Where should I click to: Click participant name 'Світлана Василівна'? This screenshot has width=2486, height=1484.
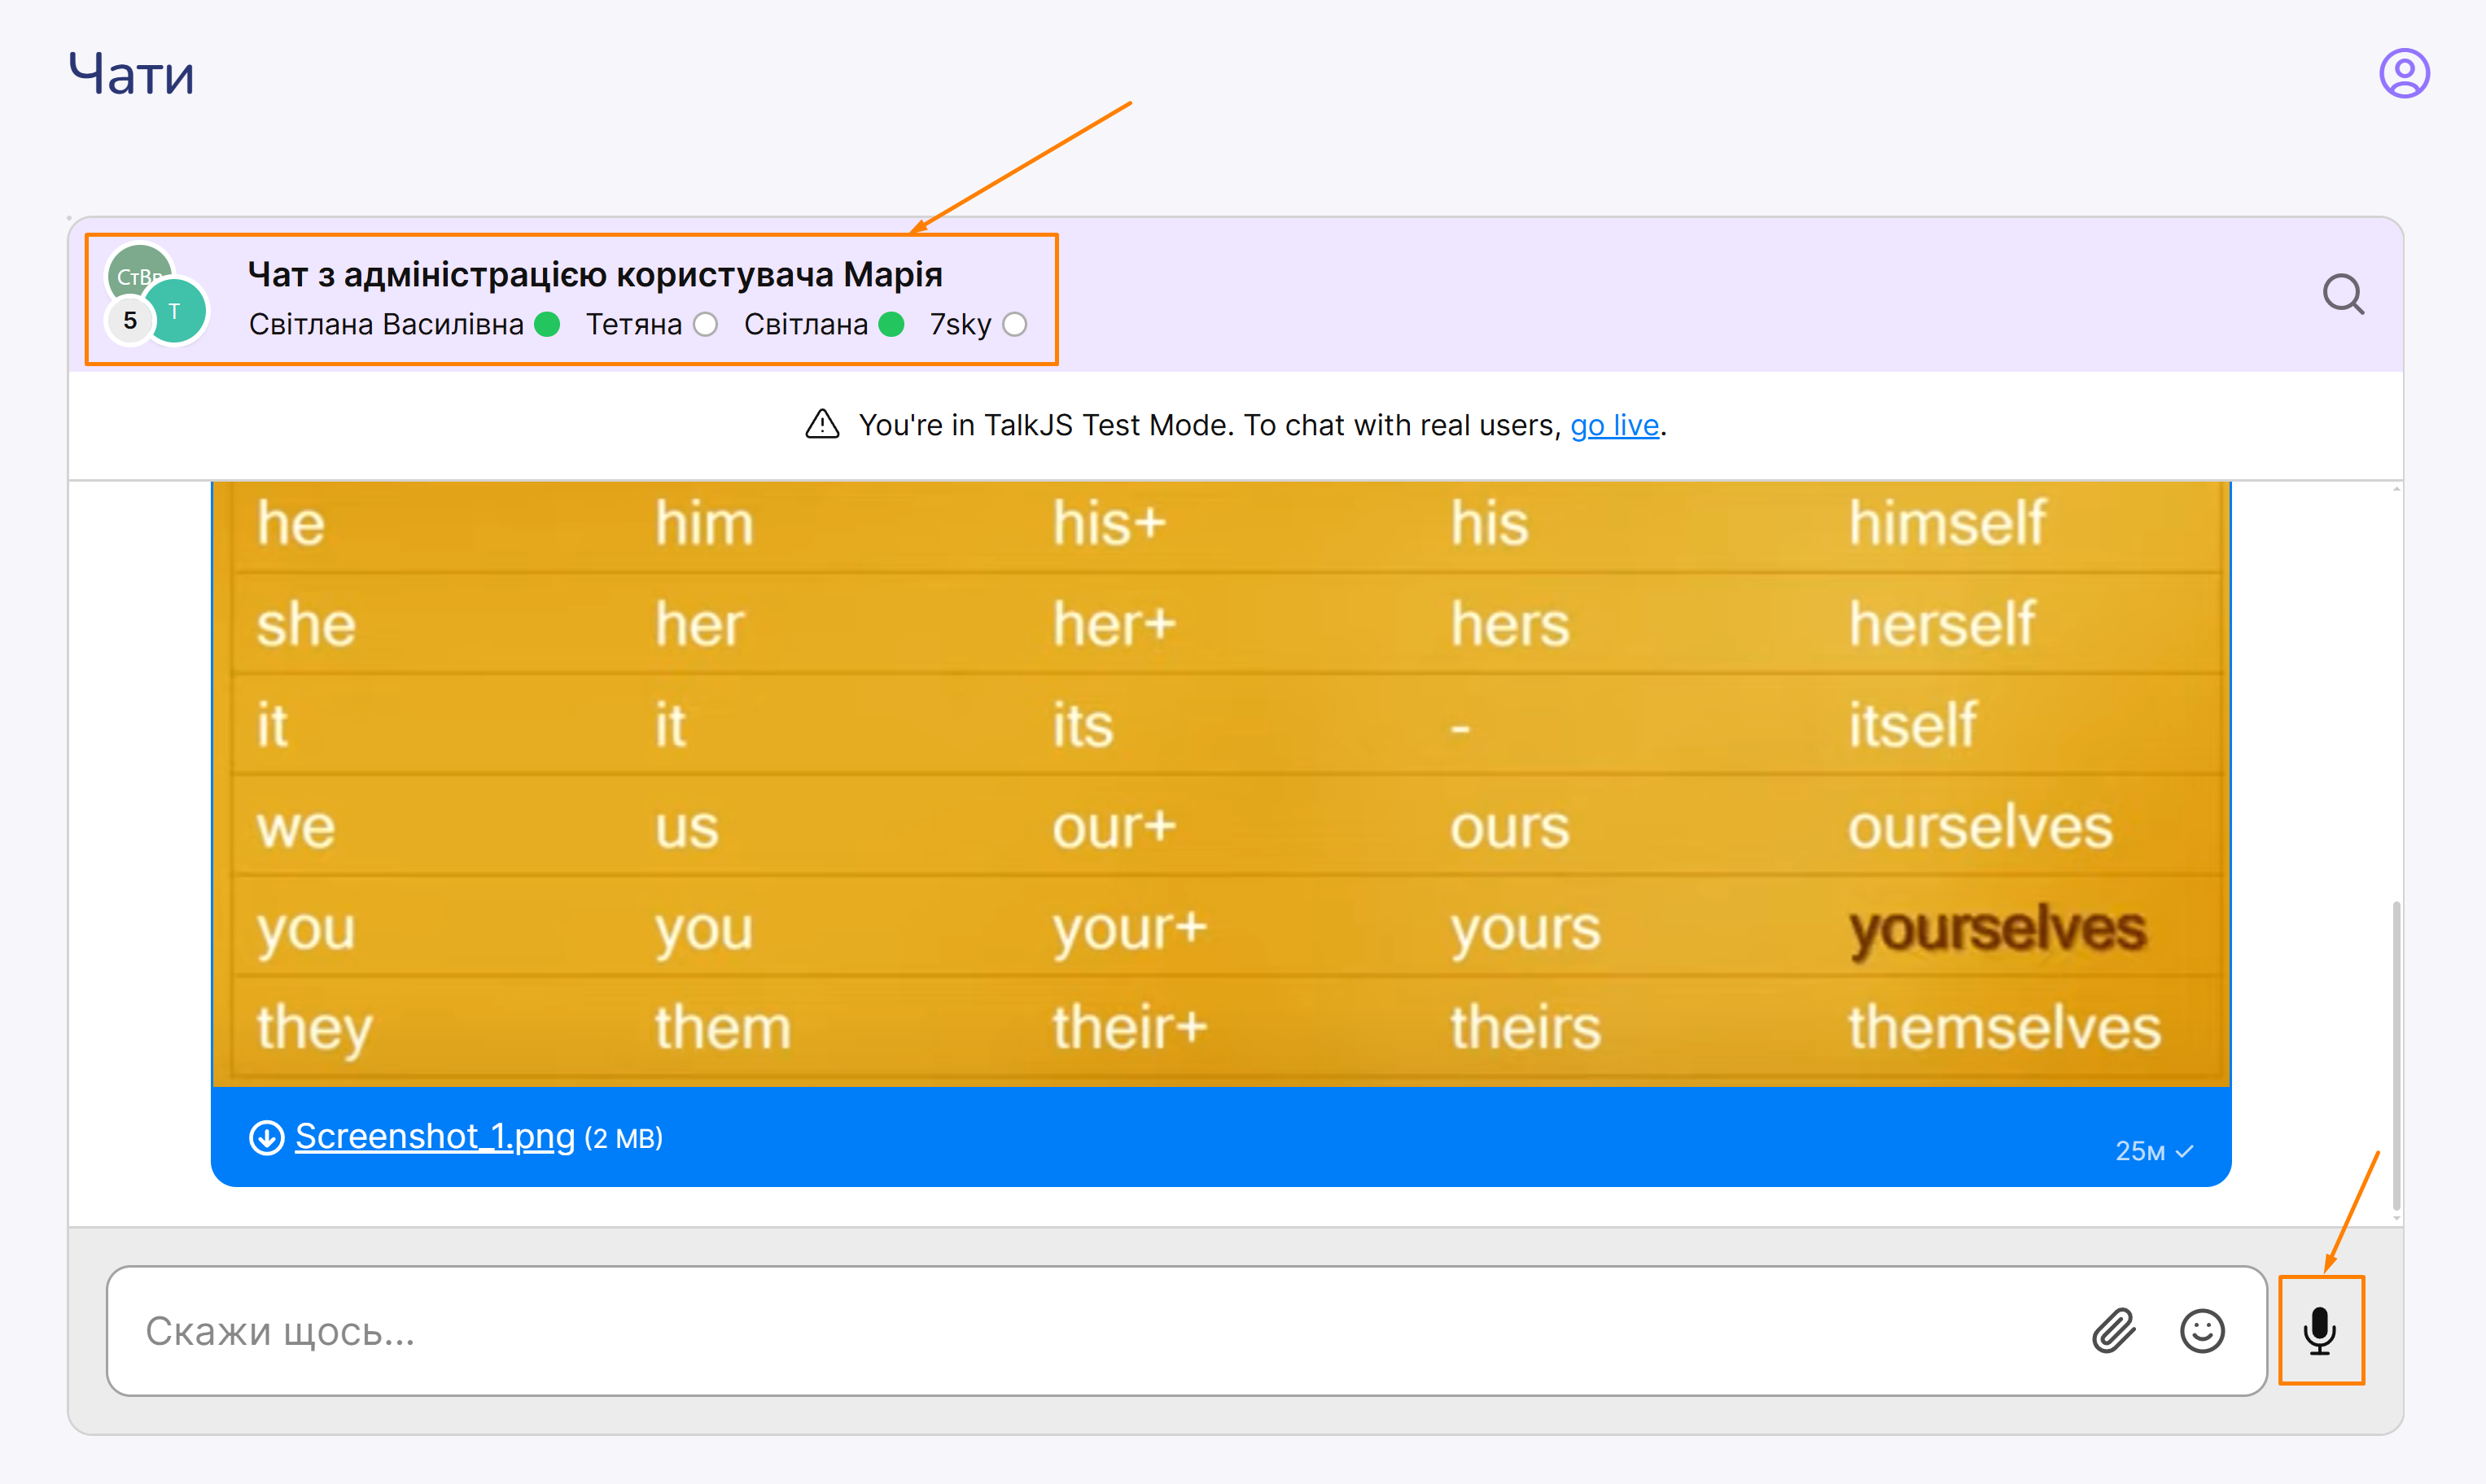pos(386,324)
